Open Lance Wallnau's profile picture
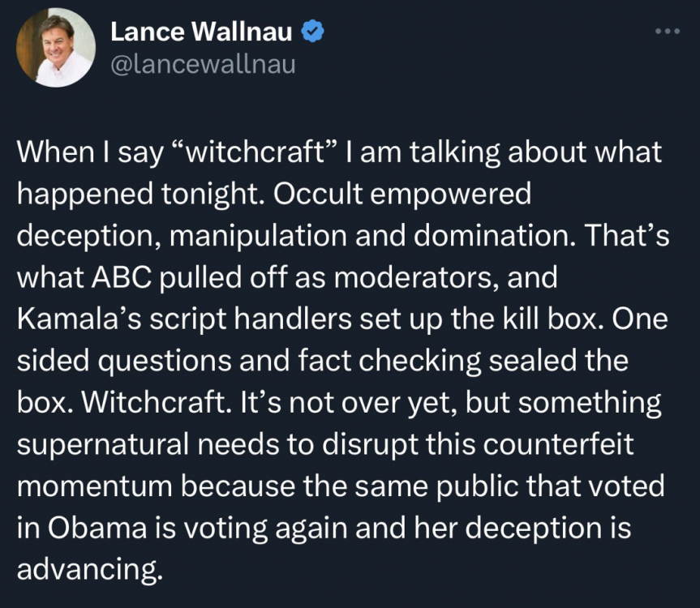Screen dimensions: 700x608 [56, 48]
